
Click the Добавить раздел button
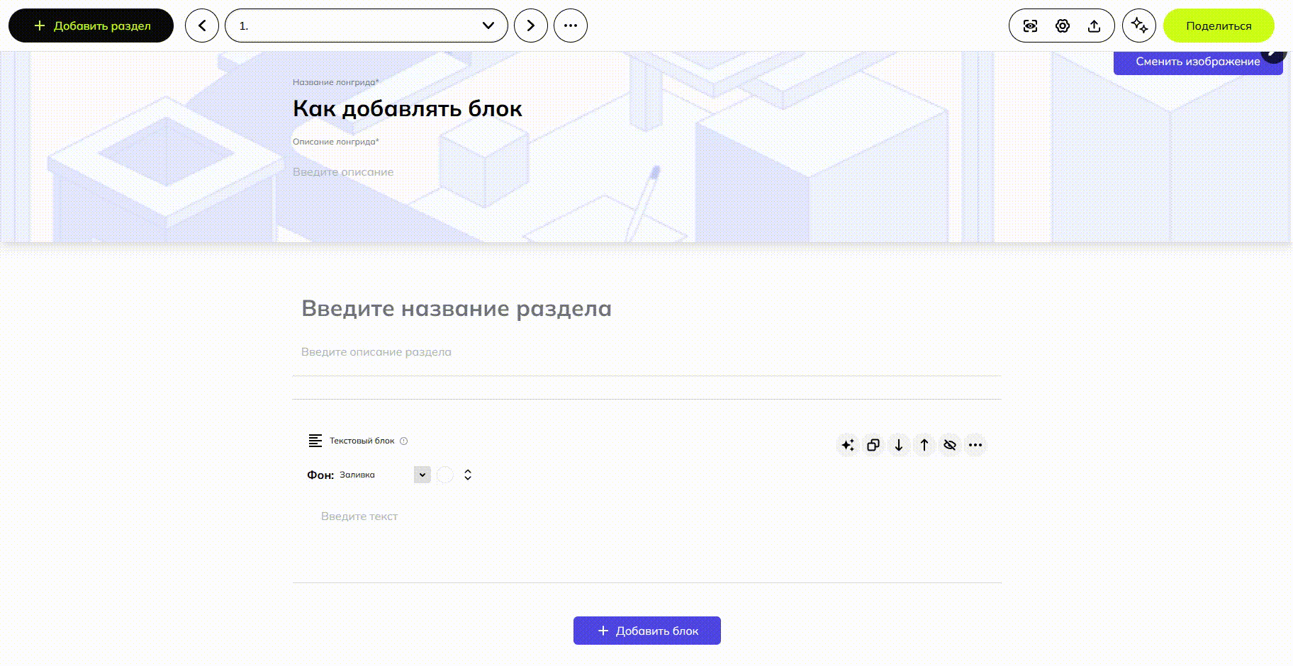91,26
